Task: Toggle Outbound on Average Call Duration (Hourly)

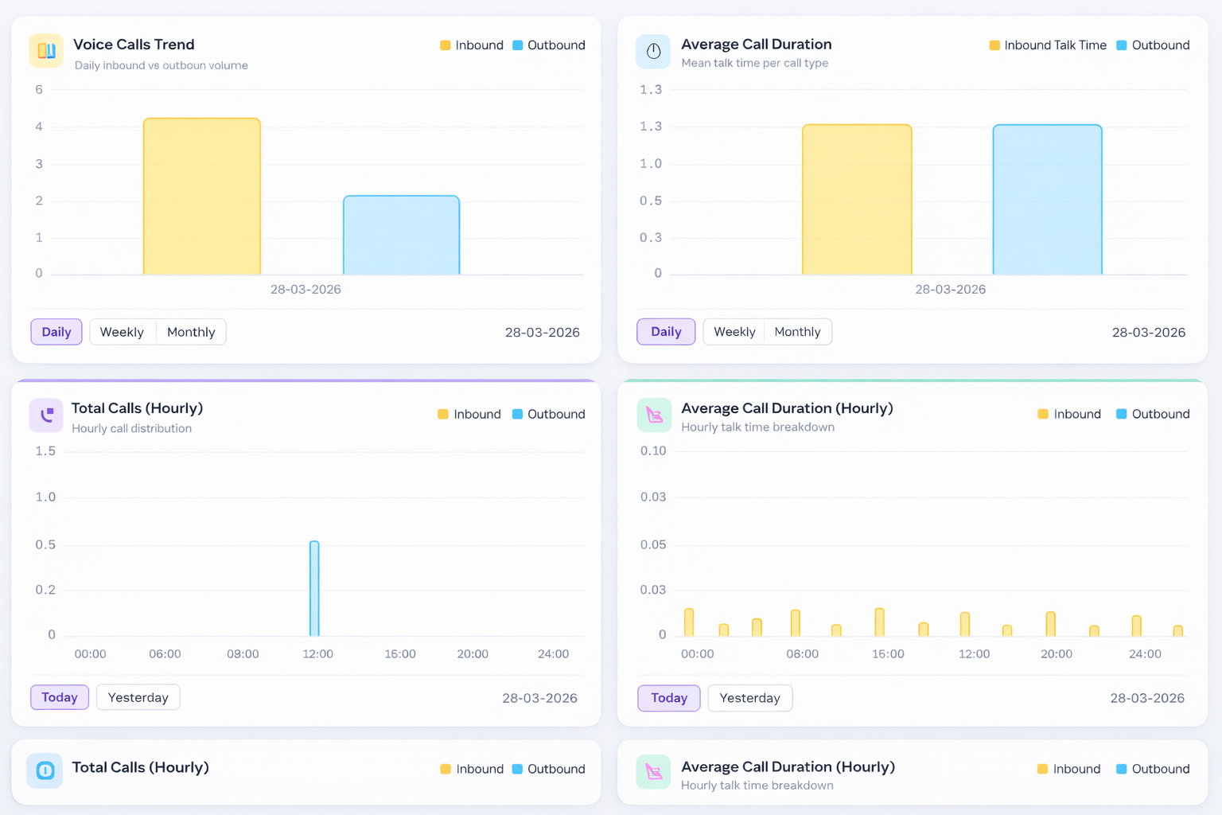Action: point(1152,414)
